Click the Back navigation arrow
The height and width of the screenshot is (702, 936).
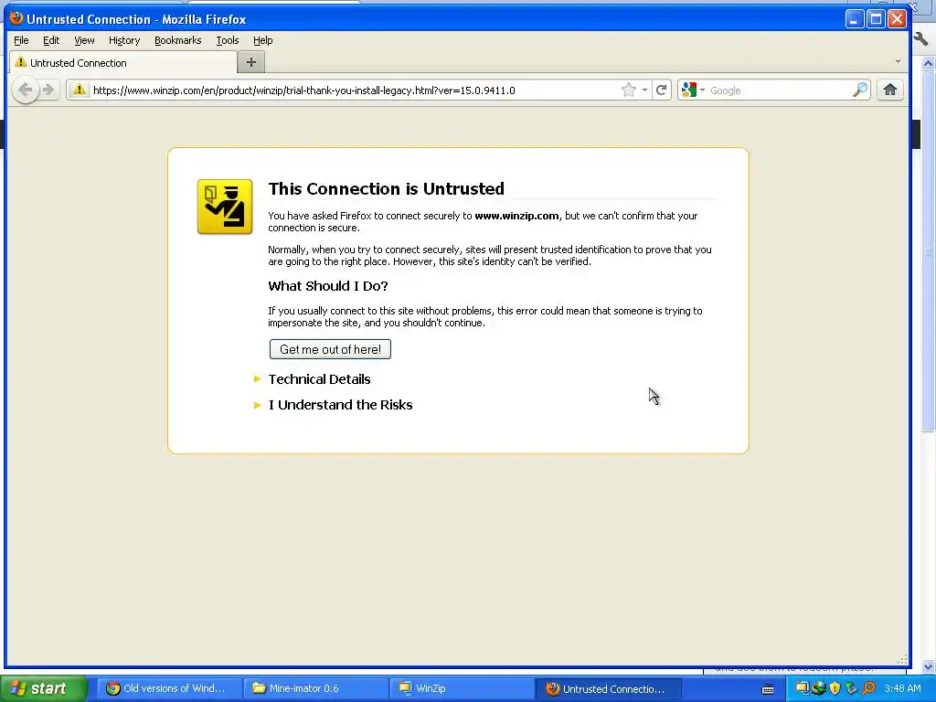(x=25, y=90)
